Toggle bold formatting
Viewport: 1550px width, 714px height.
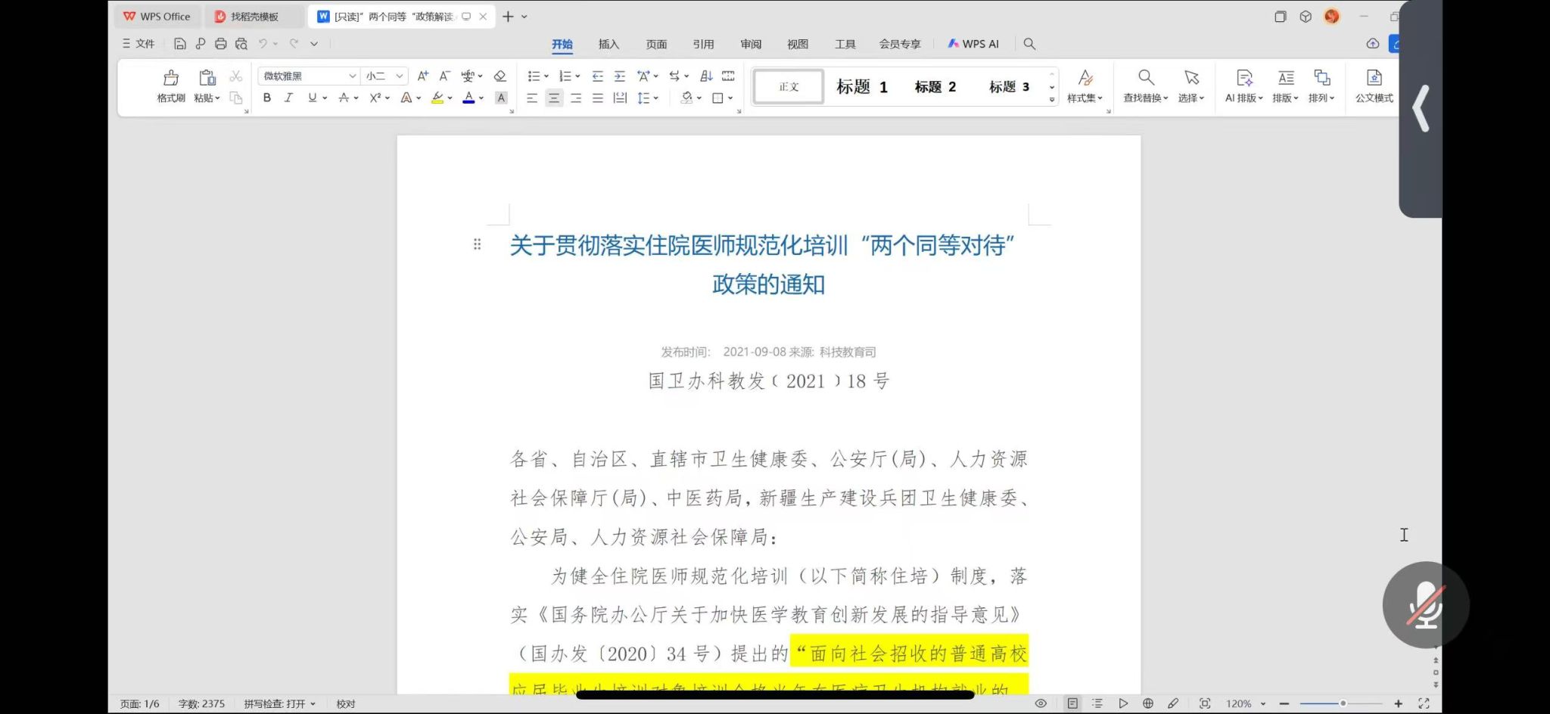coord(266,98)
